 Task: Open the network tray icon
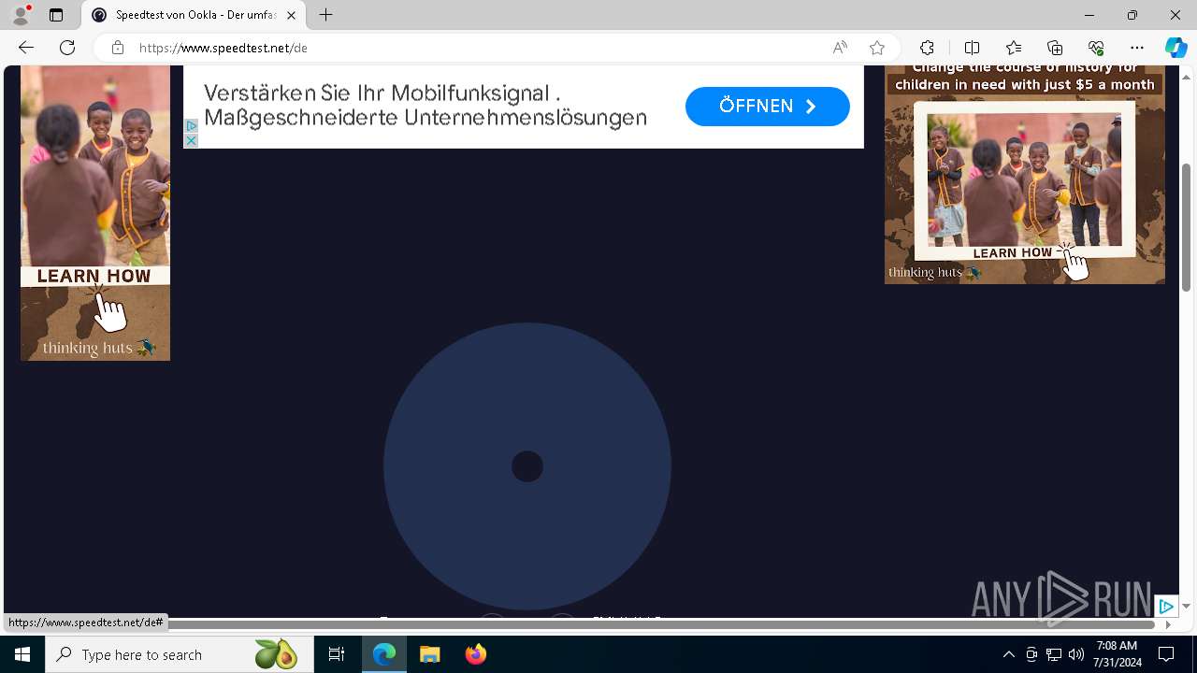pos(1054,654)
